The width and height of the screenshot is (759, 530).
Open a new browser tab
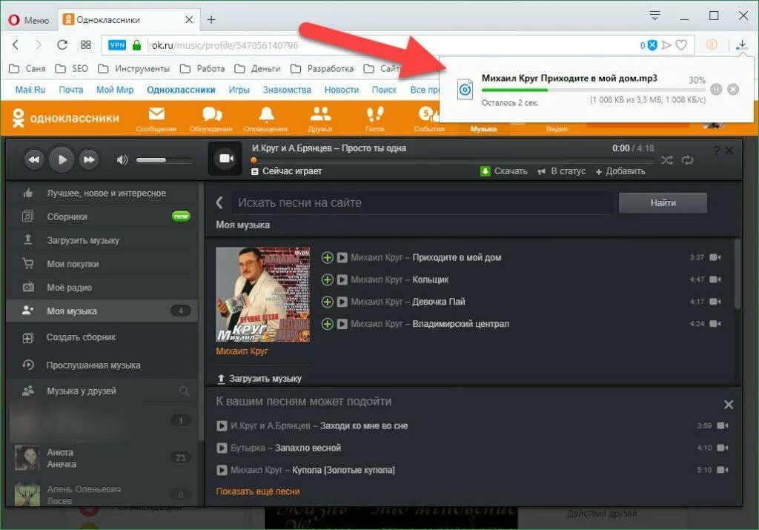pyautogui.click(x=211, y=20)
